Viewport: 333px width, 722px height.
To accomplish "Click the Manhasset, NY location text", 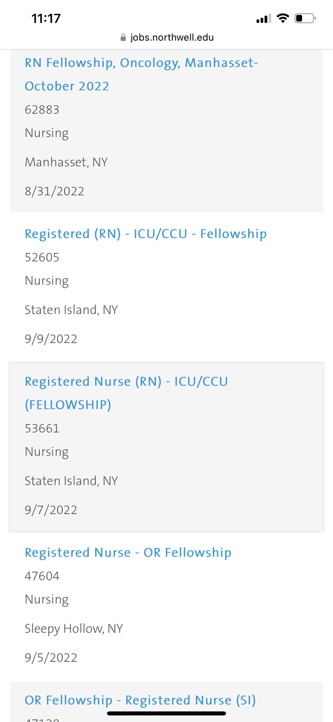I will click(66, 162).
